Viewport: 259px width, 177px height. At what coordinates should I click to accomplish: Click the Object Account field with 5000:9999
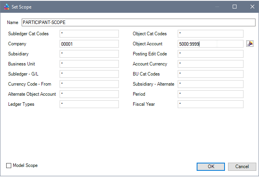coord(210,44)
